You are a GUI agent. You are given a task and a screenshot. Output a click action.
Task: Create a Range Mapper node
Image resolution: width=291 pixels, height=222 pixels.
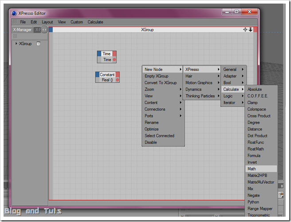coord(261,209)
